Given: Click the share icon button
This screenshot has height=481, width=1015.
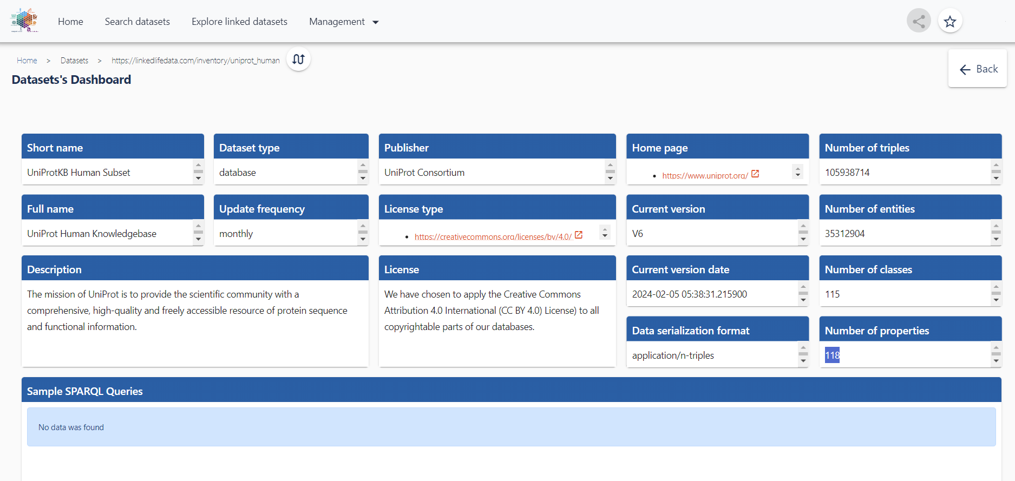Looking at the screenshot, I should (x=919, y=21).
